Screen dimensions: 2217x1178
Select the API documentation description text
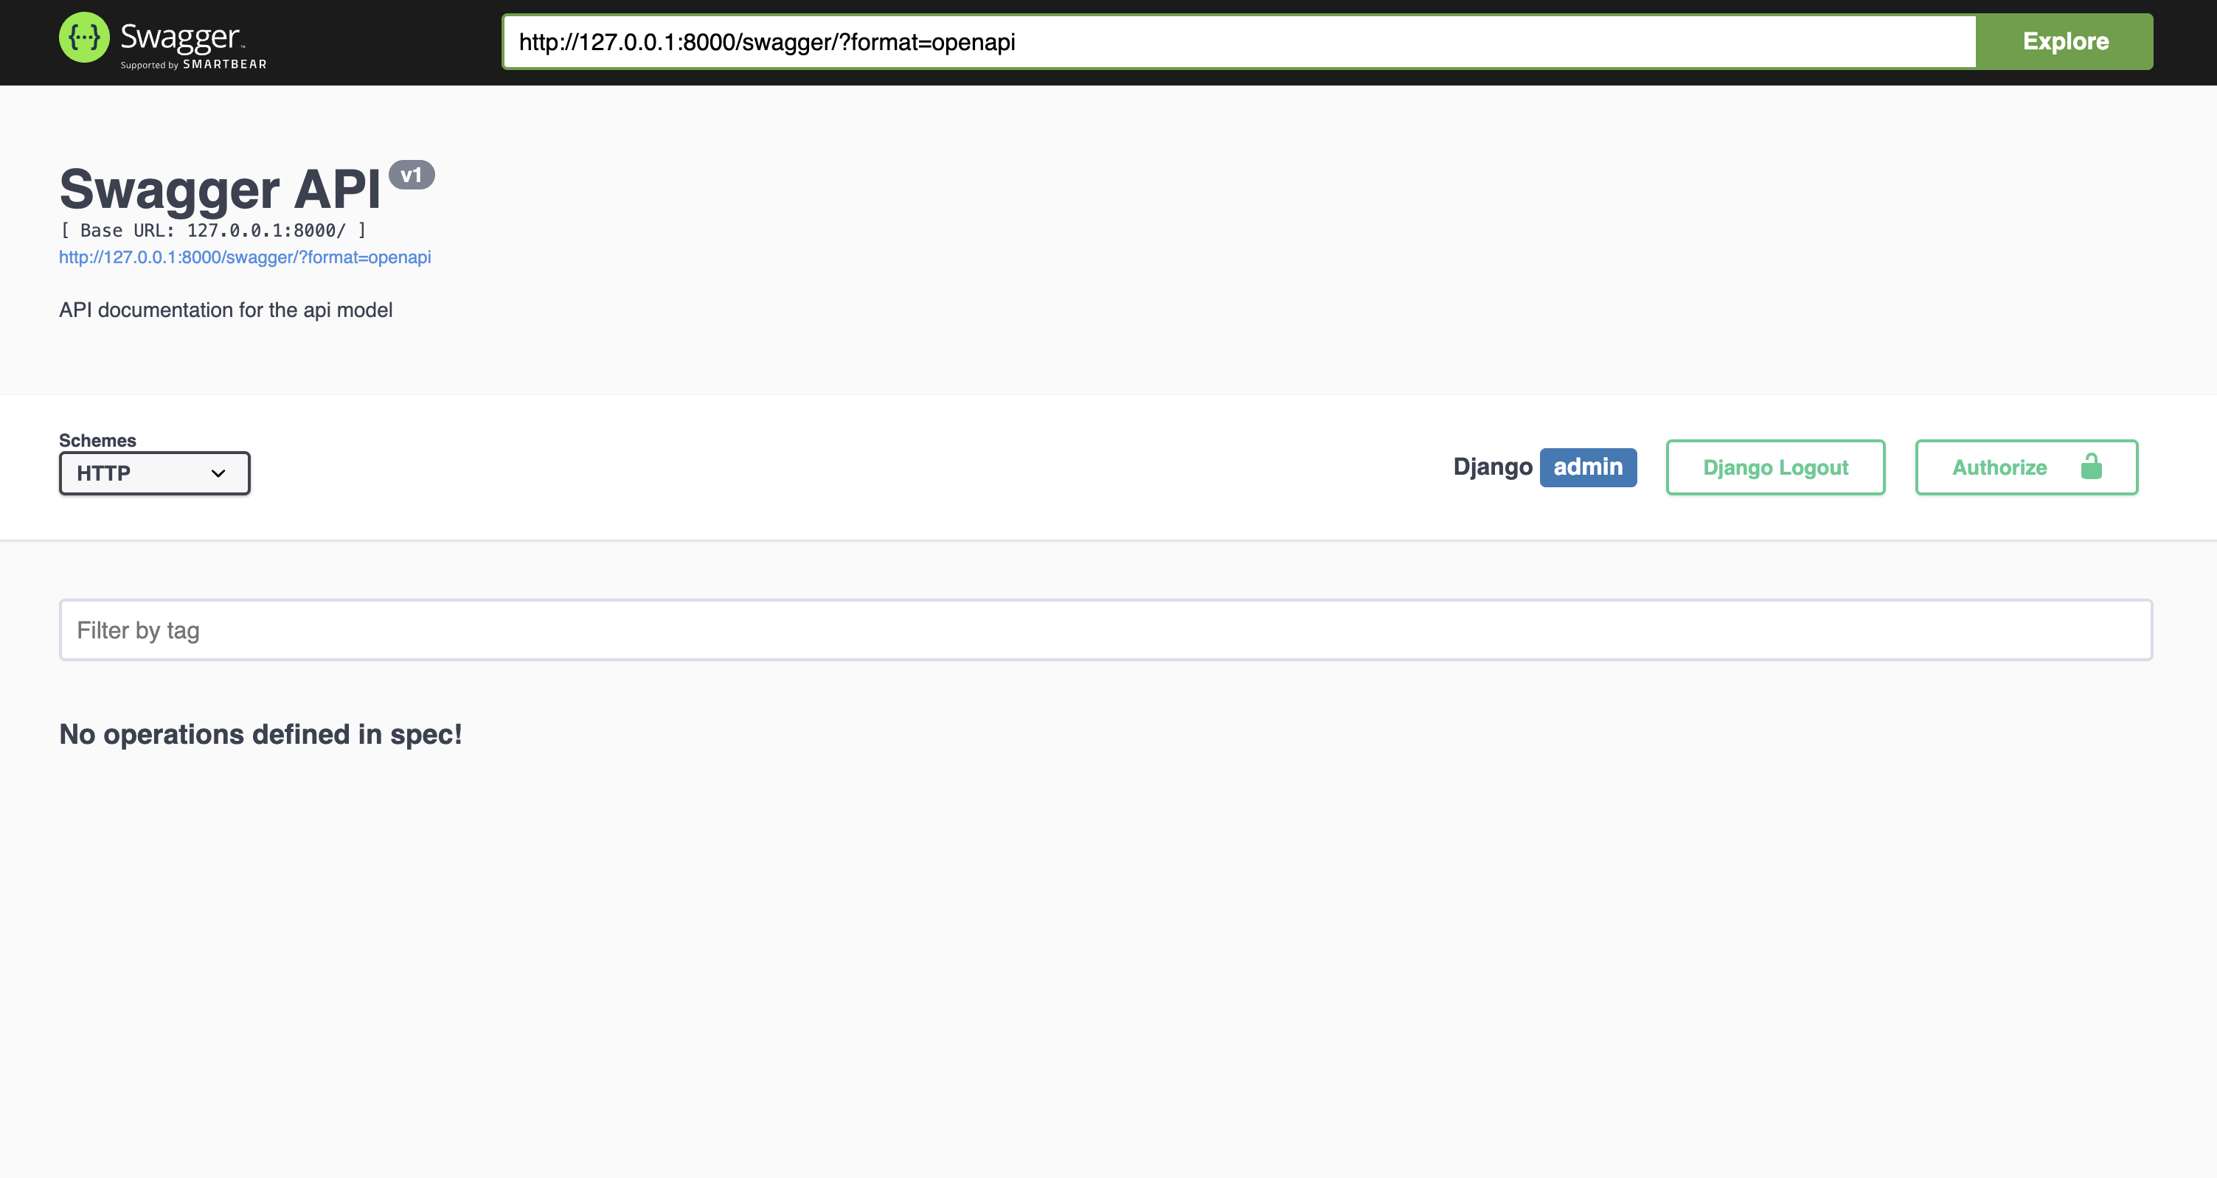[x=226, y=310]
